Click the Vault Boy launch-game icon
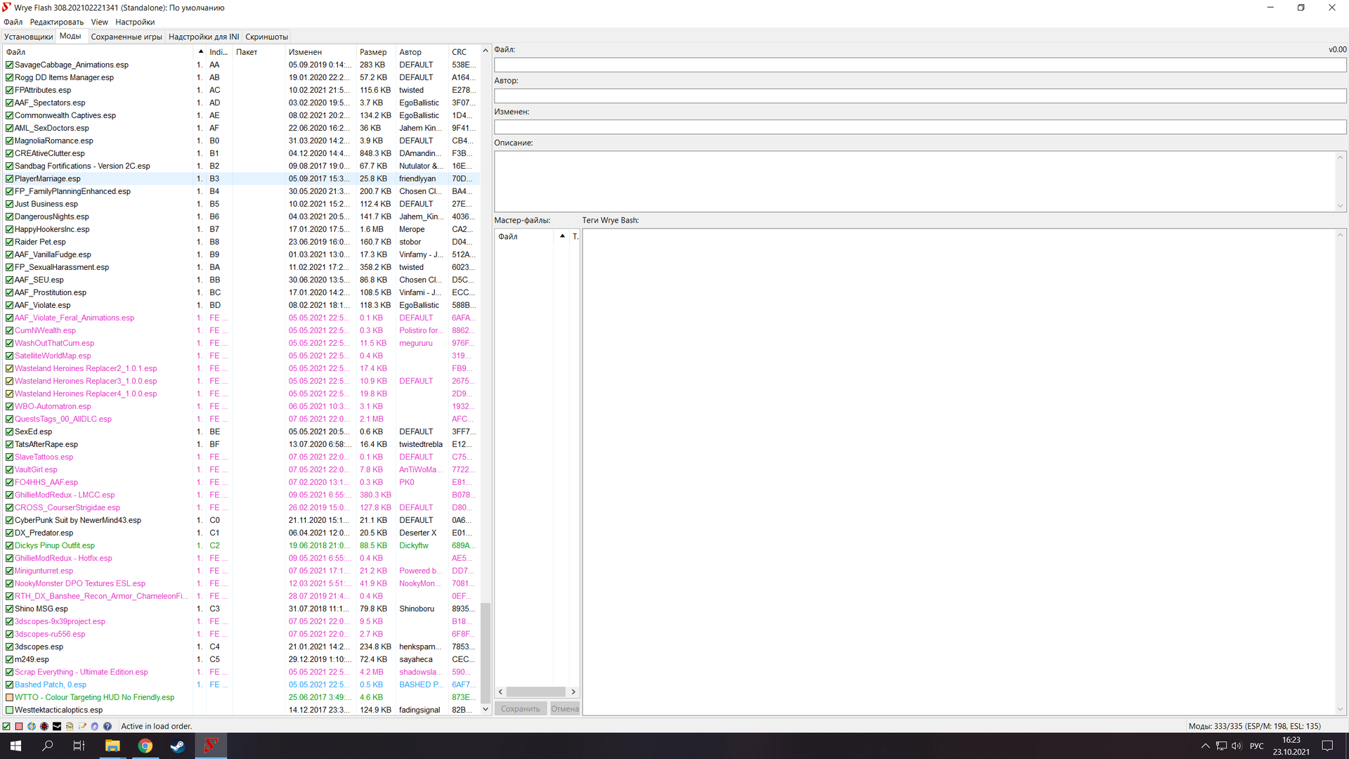This screenshot has height=759, width=1349. (x=32, y=726)
